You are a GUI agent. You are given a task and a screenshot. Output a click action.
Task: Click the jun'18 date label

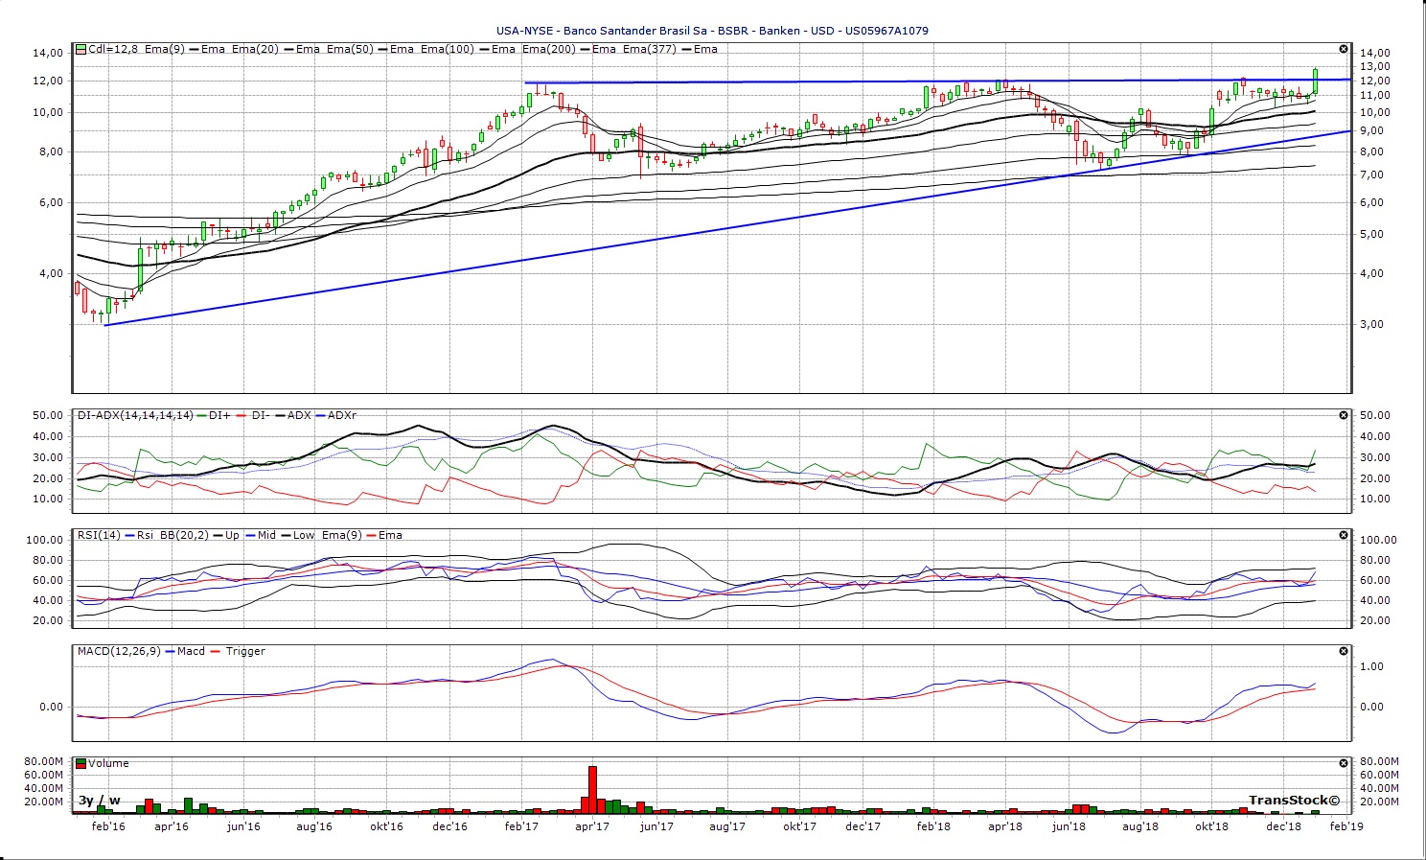point(1069,826)
